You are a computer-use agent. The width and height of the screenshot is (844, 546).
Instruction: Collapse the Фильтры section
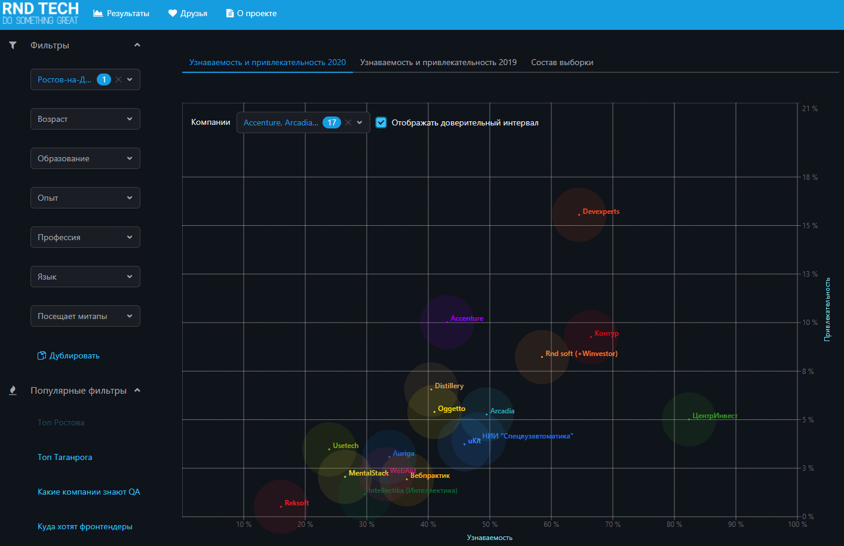(137, 45)
